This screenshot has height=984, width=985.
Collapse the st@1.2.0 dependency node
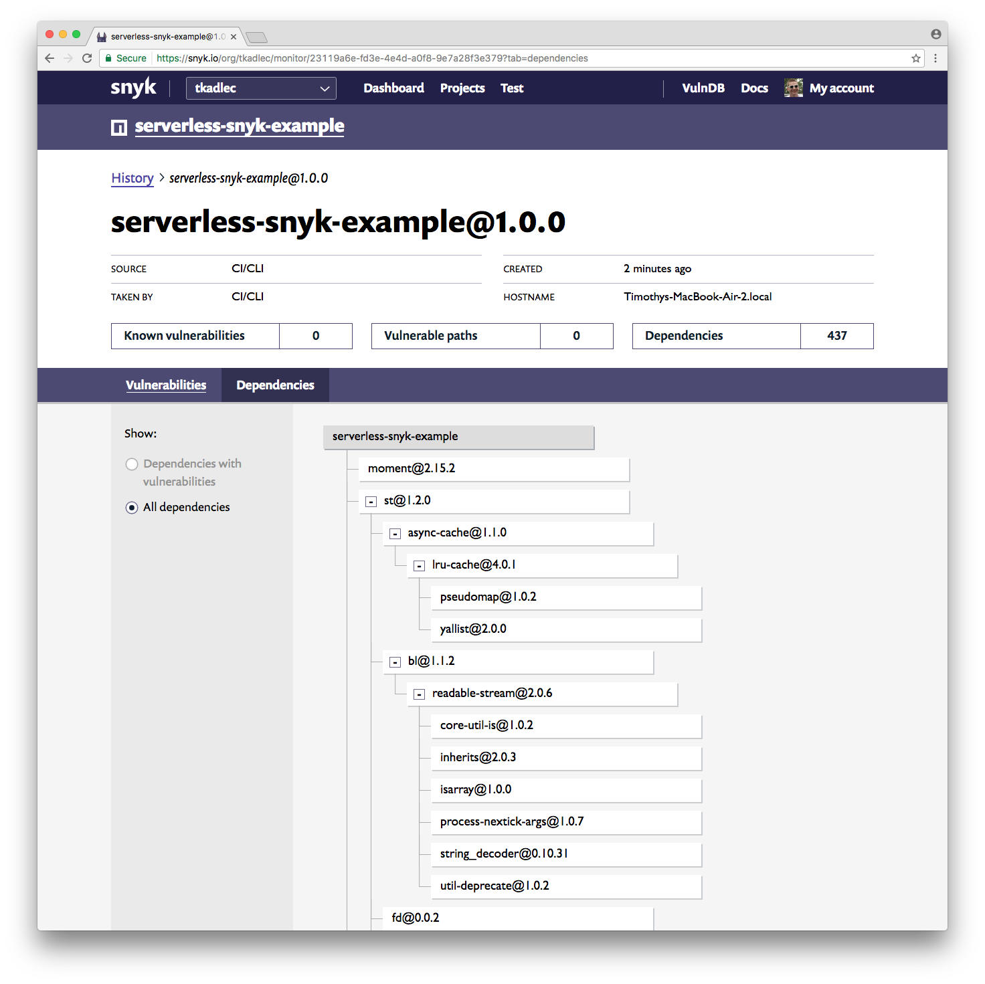click(370, 500)
